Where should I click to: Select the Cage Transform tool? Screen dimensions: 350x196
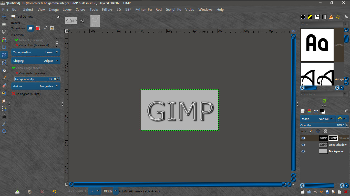[4, 63]
